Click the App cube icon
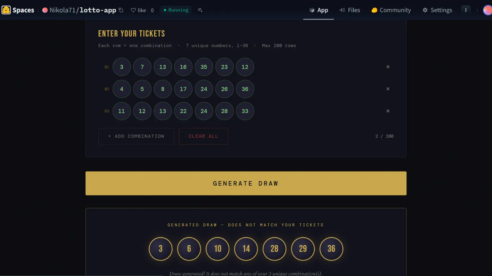 point(311,10)
